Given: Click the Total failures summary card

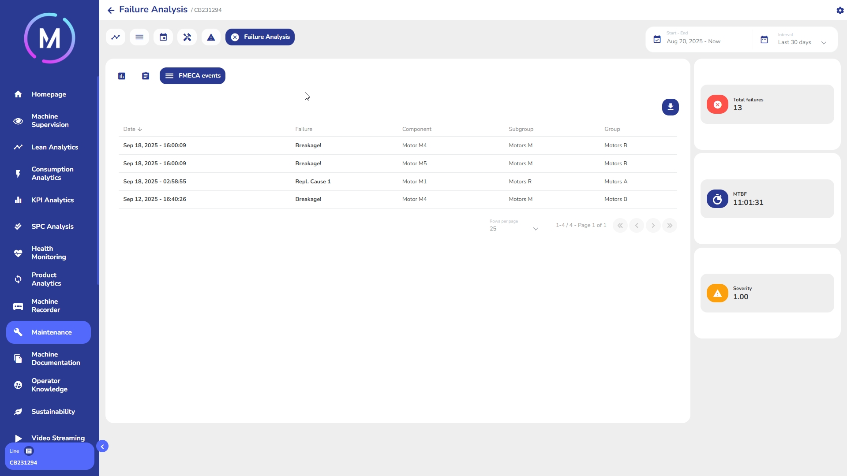Looking at the screenshot, I should (x=767, y=104).
